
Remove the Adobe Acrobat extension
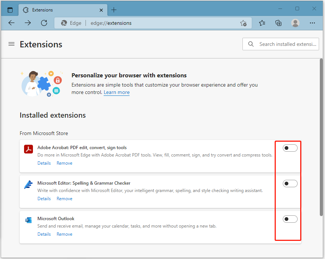64,163
